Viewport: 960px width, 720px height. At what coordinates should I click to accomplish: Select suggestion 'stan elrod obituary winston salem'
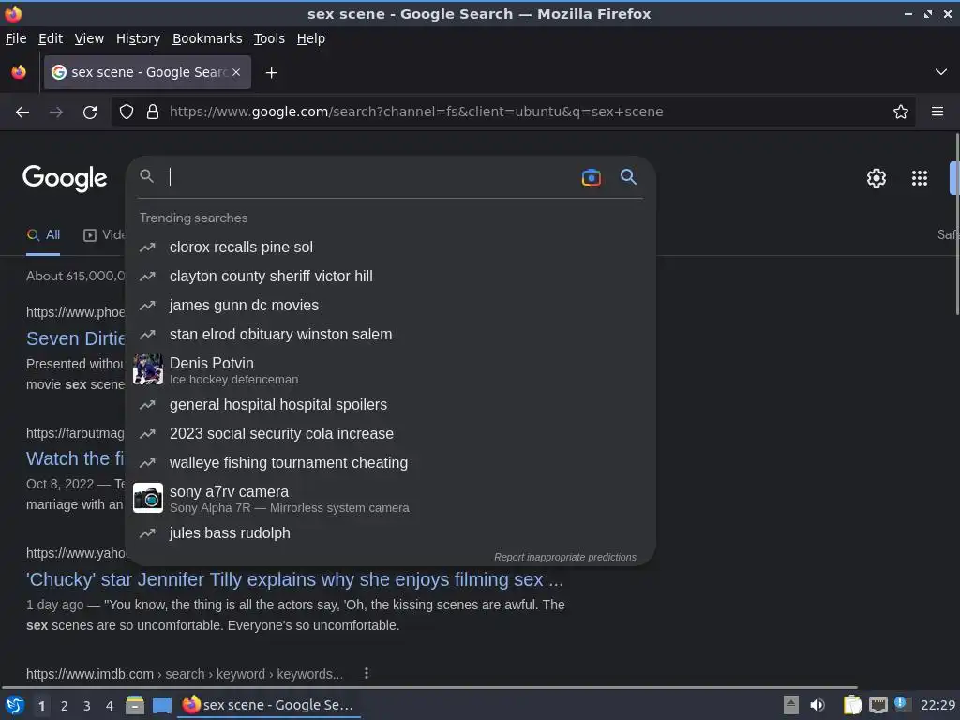pos(390,335)
